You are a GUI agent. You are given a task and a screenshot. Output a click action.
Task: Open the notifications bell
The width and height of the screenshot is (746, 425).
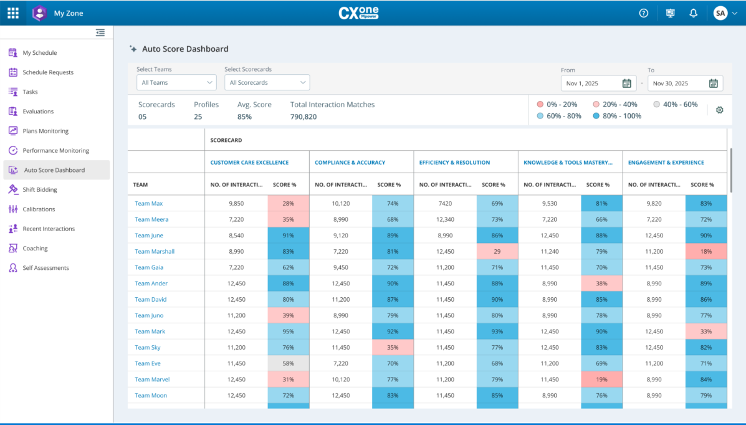(x=693, y=13)
